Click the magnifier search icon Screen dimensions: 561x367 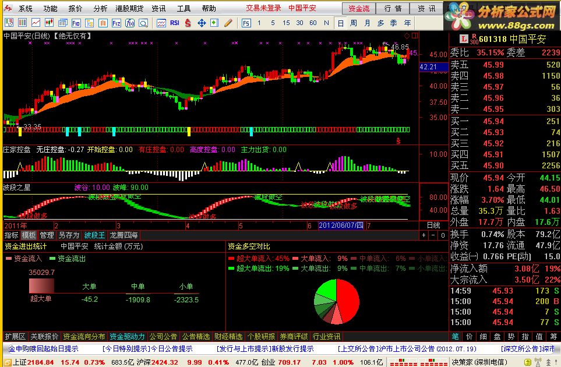[x=143, y=23]
